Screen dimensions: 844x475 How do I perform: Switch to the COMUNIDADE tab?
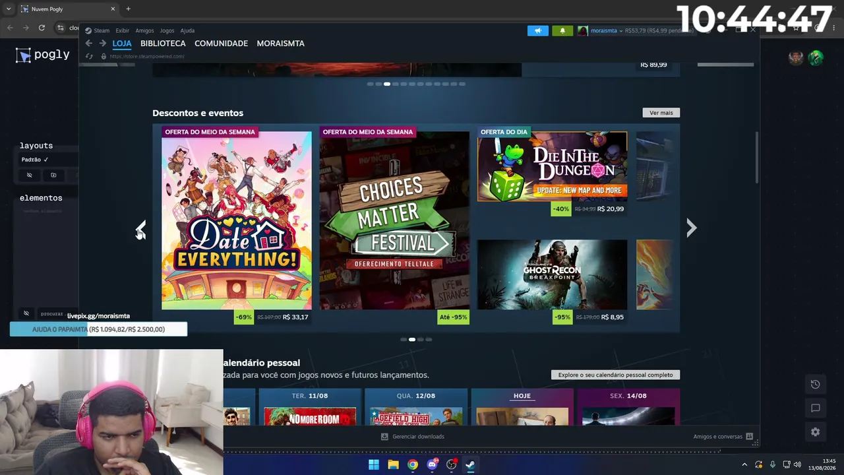coord(221,44)
